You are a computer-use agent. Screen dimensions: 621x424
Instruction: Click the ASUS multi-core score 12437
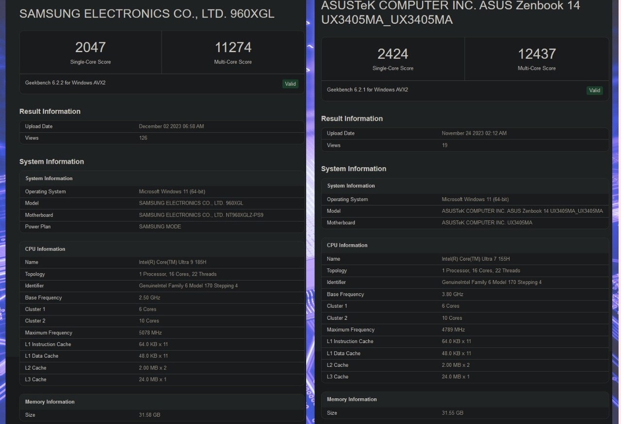(x=537, y=54)
